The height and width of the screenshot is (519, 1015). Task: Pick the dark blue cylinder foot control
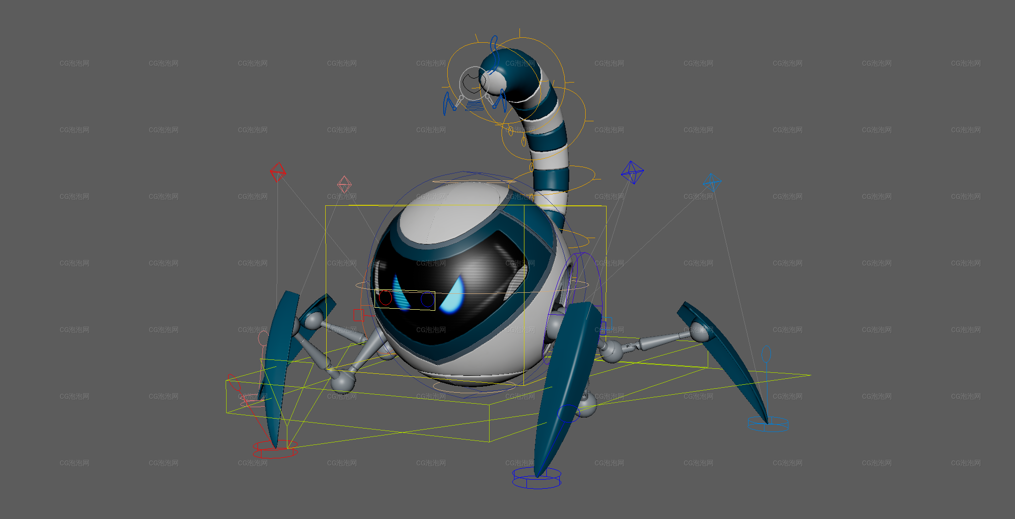(537, 478)
